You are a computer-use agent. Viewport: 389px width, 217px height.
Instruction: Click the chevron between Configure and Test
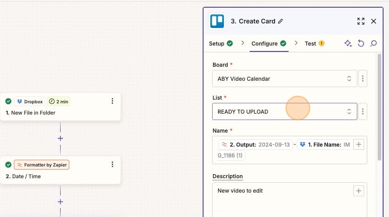(x=296, y=43)
